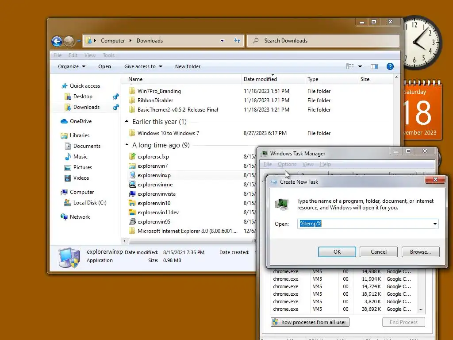The width and height of the screenshot is (453, 340).
Task: Open Task Manager Options menu
Action: pos(287,164)
